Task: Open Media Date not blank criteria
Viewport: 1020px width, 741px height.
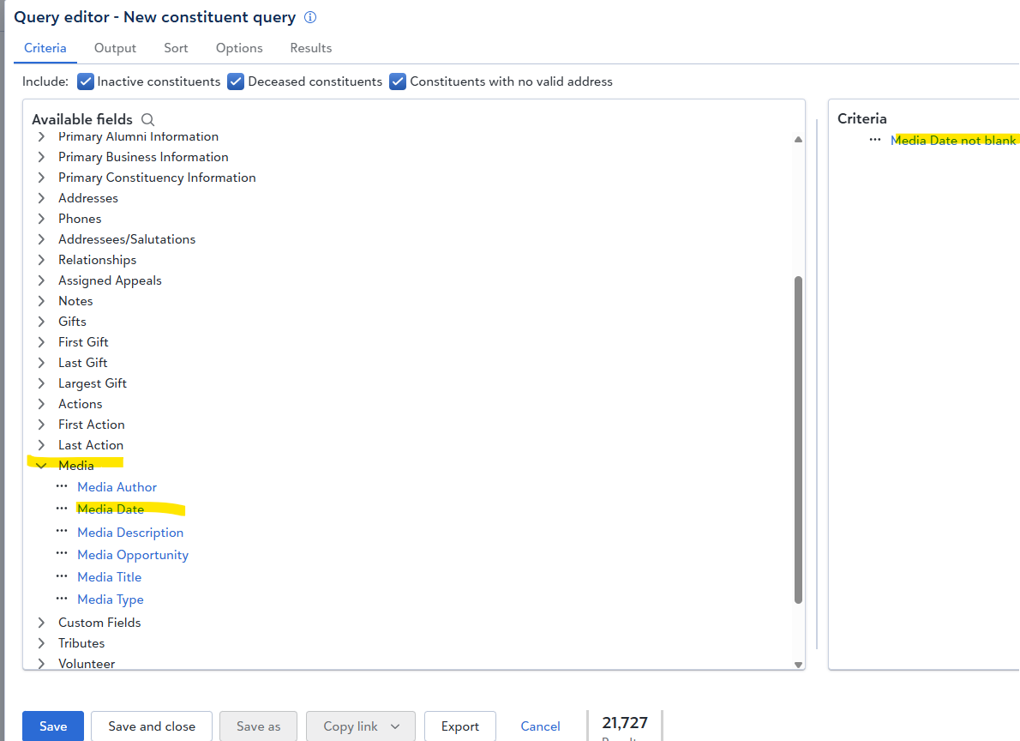Action: [953, 141]
